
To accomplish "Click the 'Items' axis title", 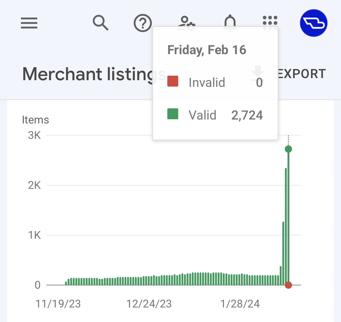I will tap(35, 120).
